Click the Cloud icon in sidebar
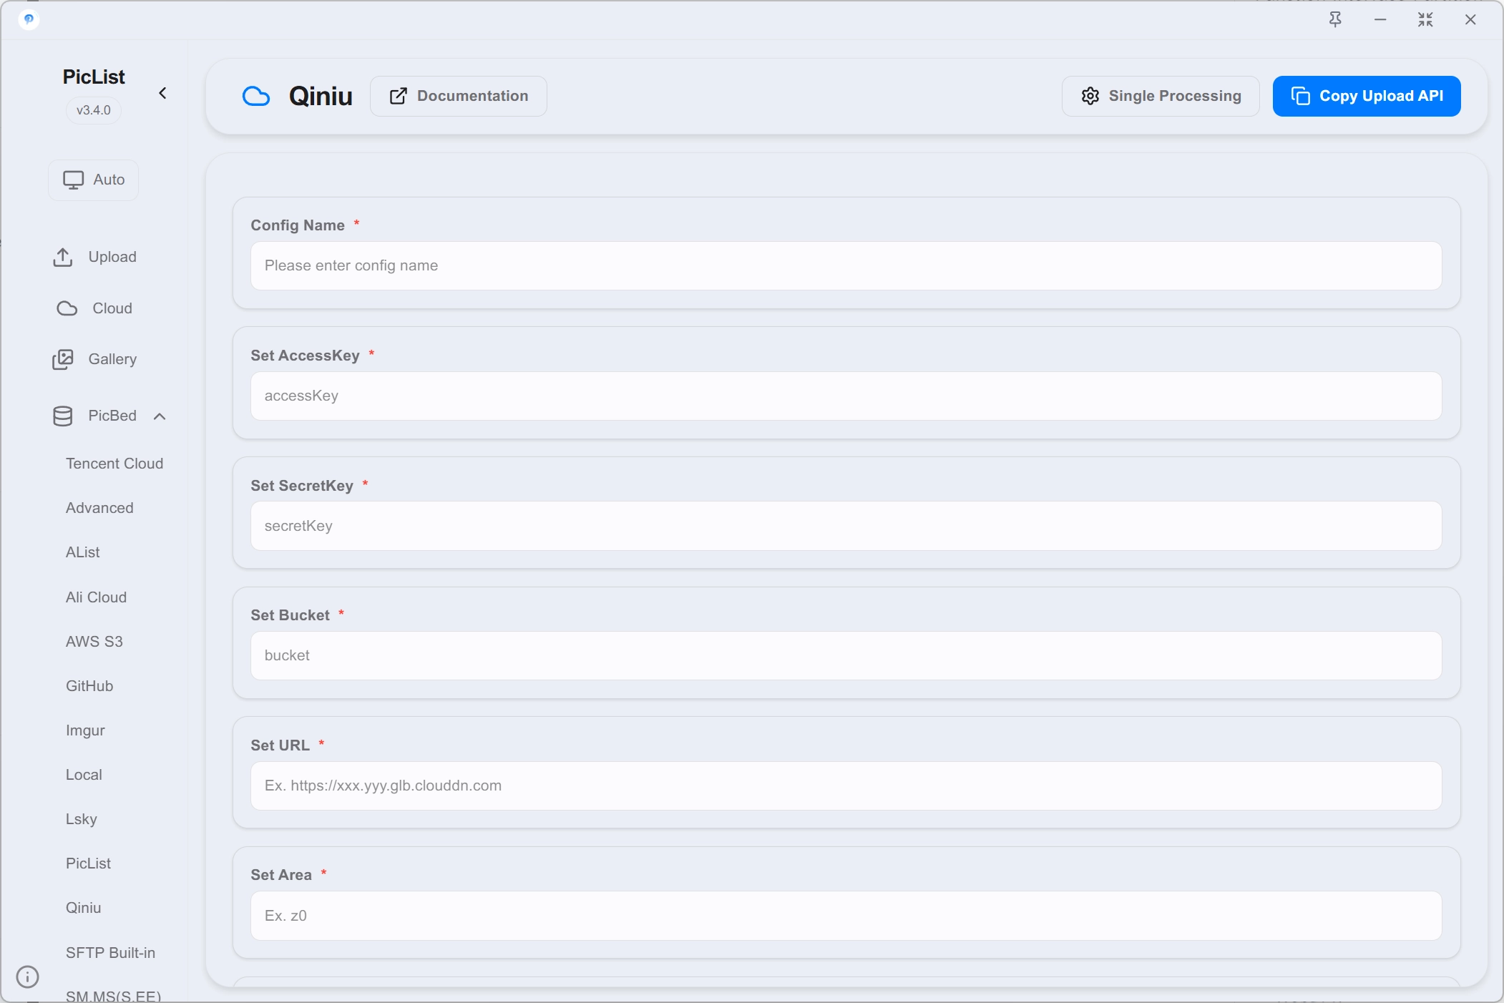1504x1003 pixels. 67,308
